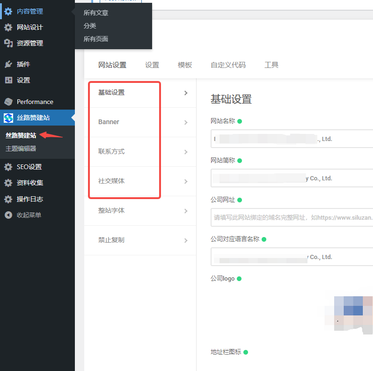The width and height of the screenshot is (373, 371).
Task: Expand the 整站字体 chevron arrow
Action: click(186, 211)
